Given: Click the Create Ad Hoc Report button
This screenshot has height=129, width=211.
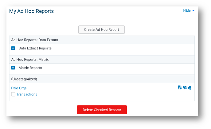Looking at the screenshot, I should [101, 29].
